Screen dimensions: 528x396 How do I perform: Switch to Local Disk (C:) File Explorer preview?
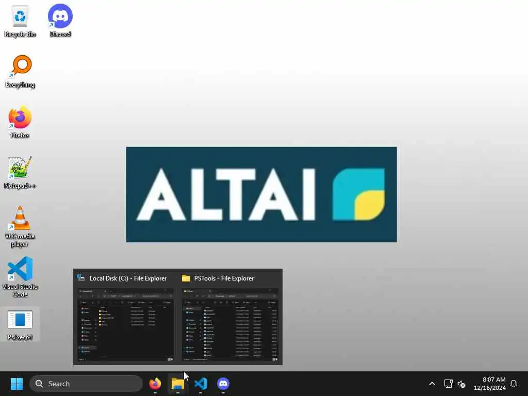(x=126, y=325)
